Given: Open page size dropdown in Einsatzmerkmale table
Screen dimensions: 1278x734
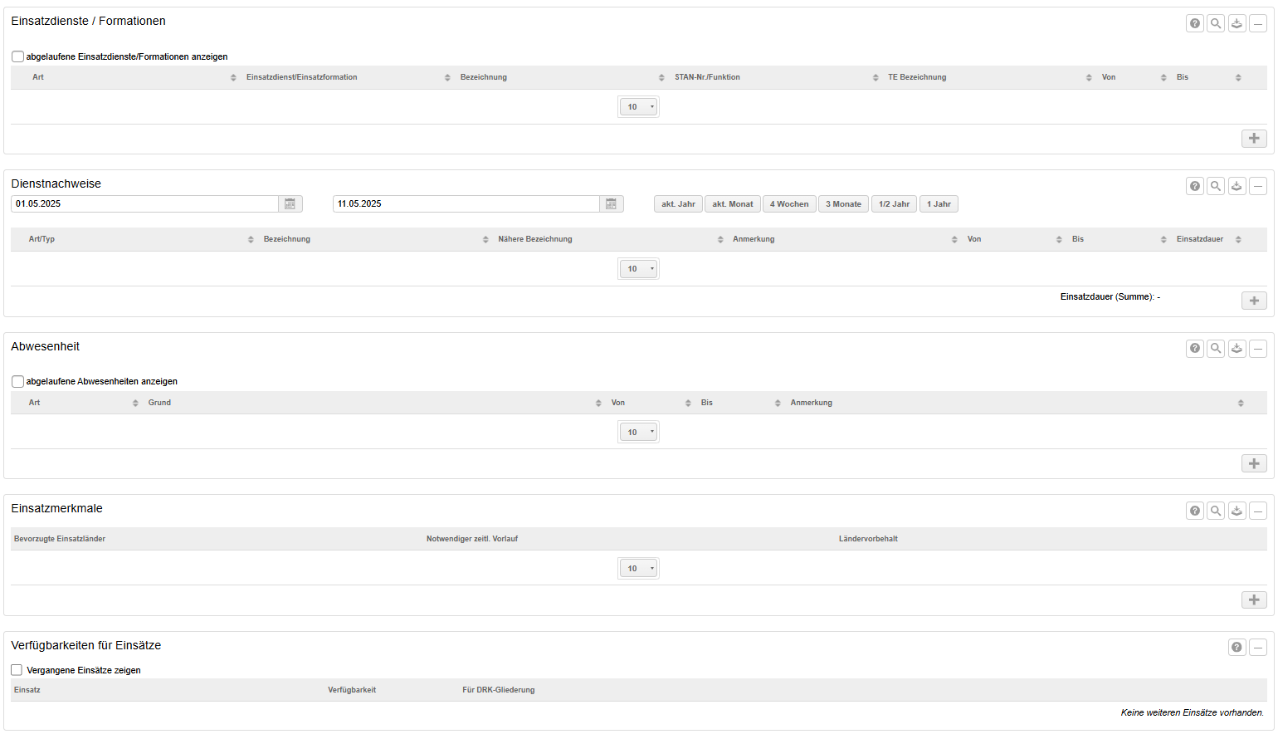Looking at the screenshot, I should pos(638,569).
